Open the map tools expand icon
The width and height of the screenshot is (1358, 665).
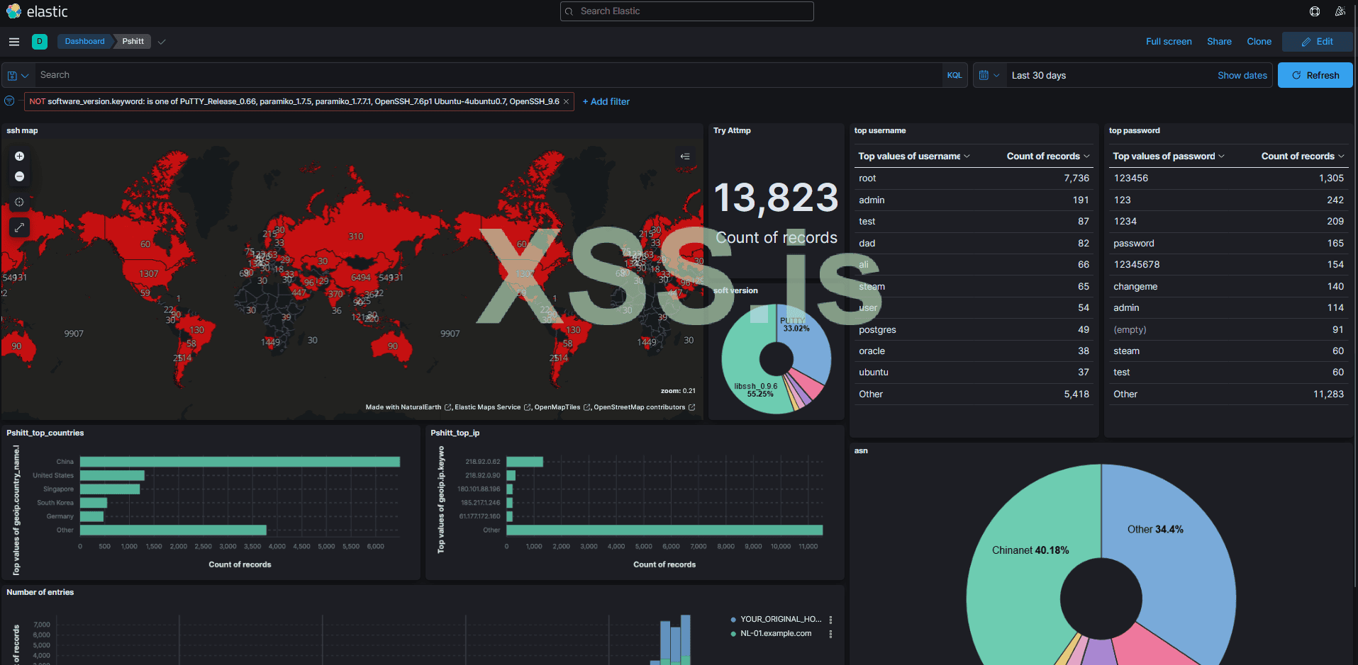coord(20,227)
